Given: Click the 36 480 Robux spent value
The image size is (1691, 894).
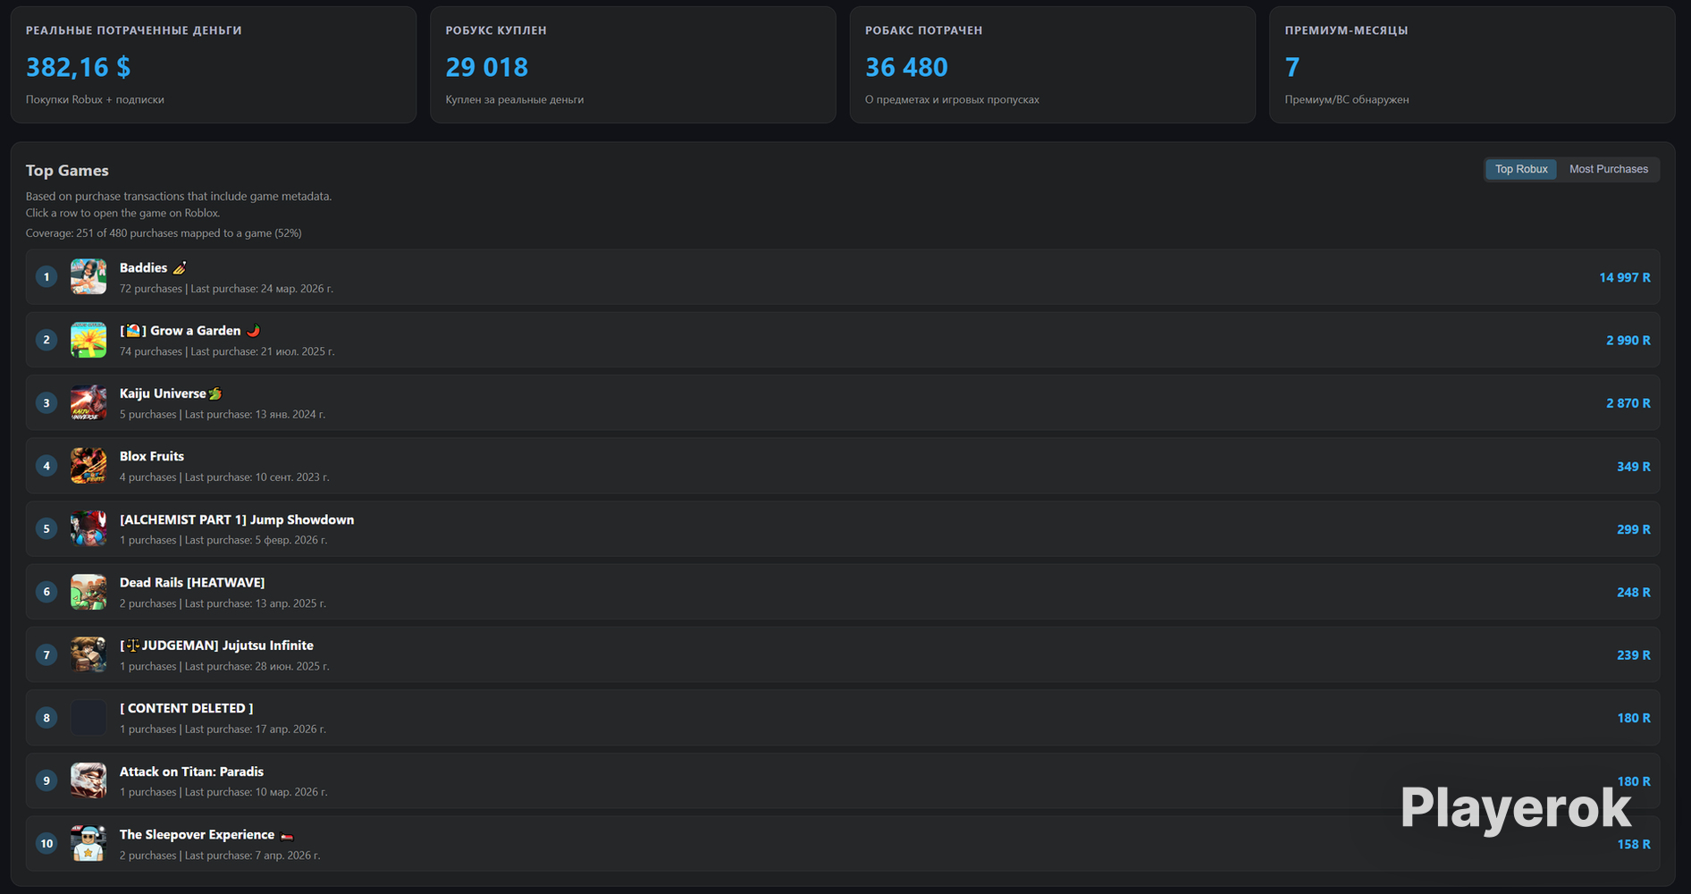Looking at the screenshot, I should pyautogui.click(x=906, y=67).
